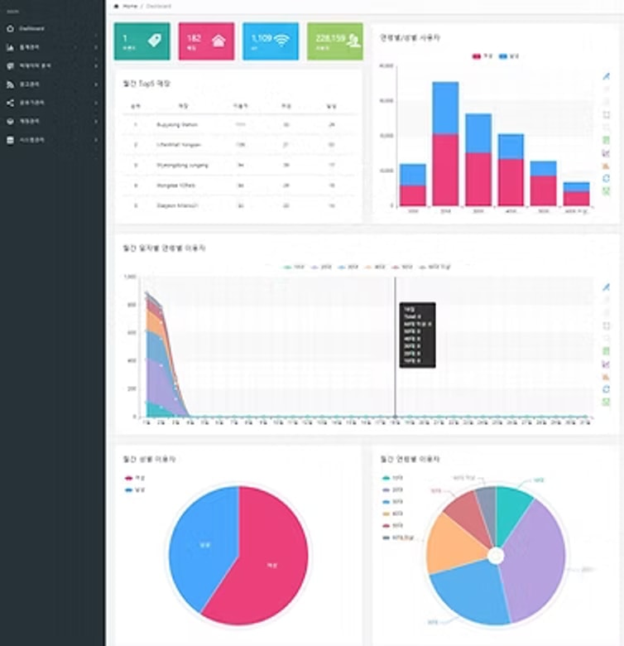Click the Home breadcrumb link

[x=130, y=6]
